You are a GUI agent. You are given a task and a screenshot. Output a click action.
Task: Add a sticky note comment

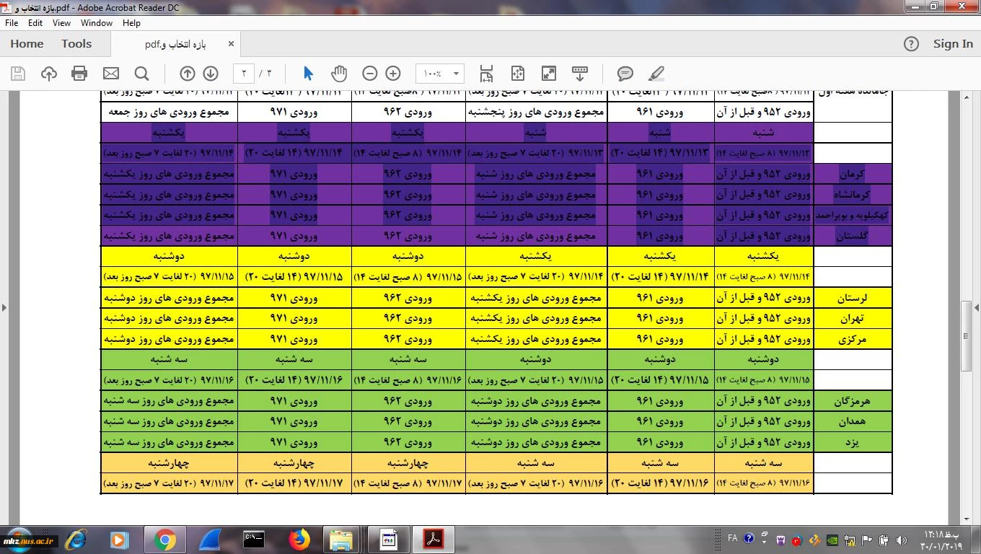[625, 74]
